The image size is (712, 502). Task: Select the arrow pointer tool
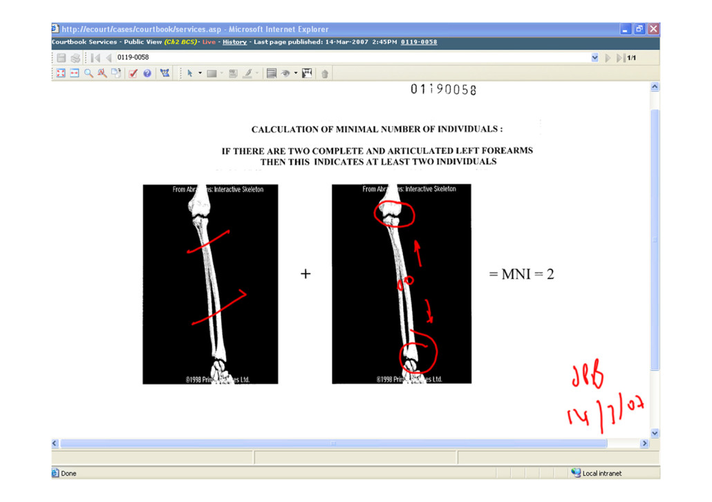(190, 73)
